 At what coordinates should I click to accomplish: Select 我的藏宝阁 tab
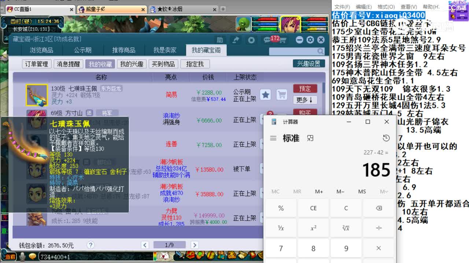[206, 50]
